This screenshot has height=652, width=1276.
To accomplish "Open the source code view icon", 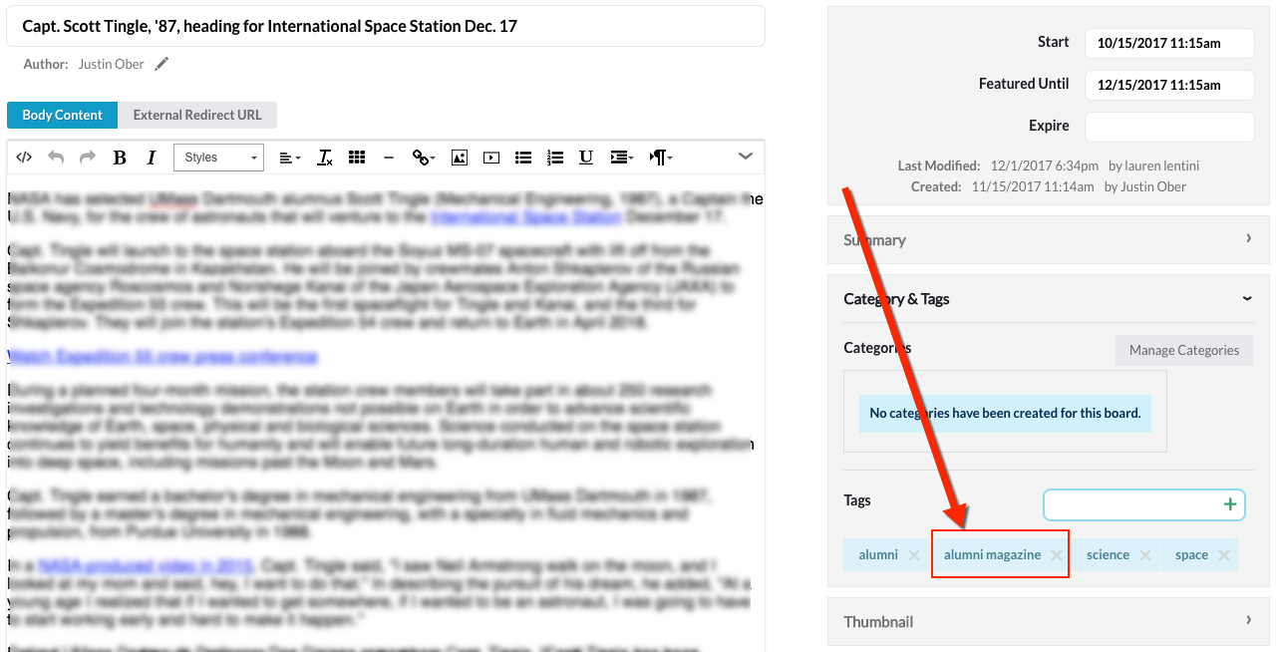I will pyautogui.click(x=25, y=158).
